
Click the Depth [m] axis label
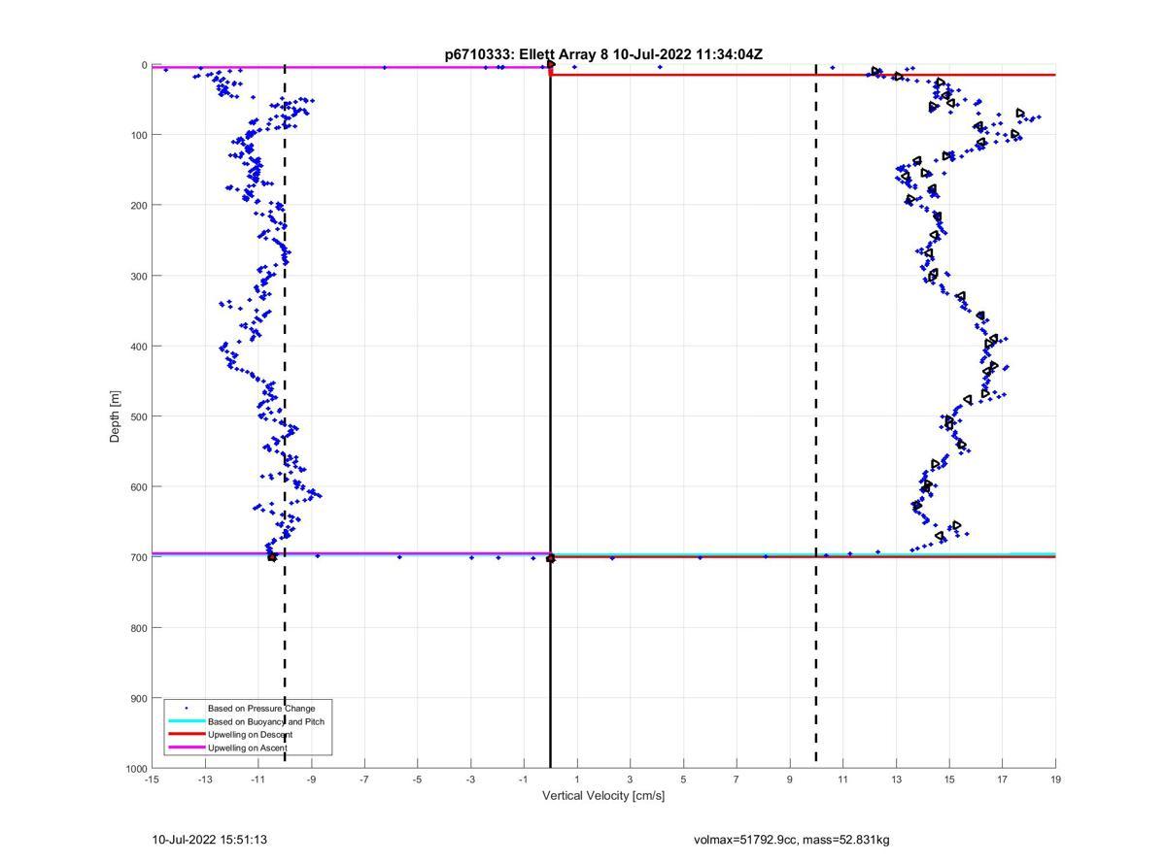point(115,416)
